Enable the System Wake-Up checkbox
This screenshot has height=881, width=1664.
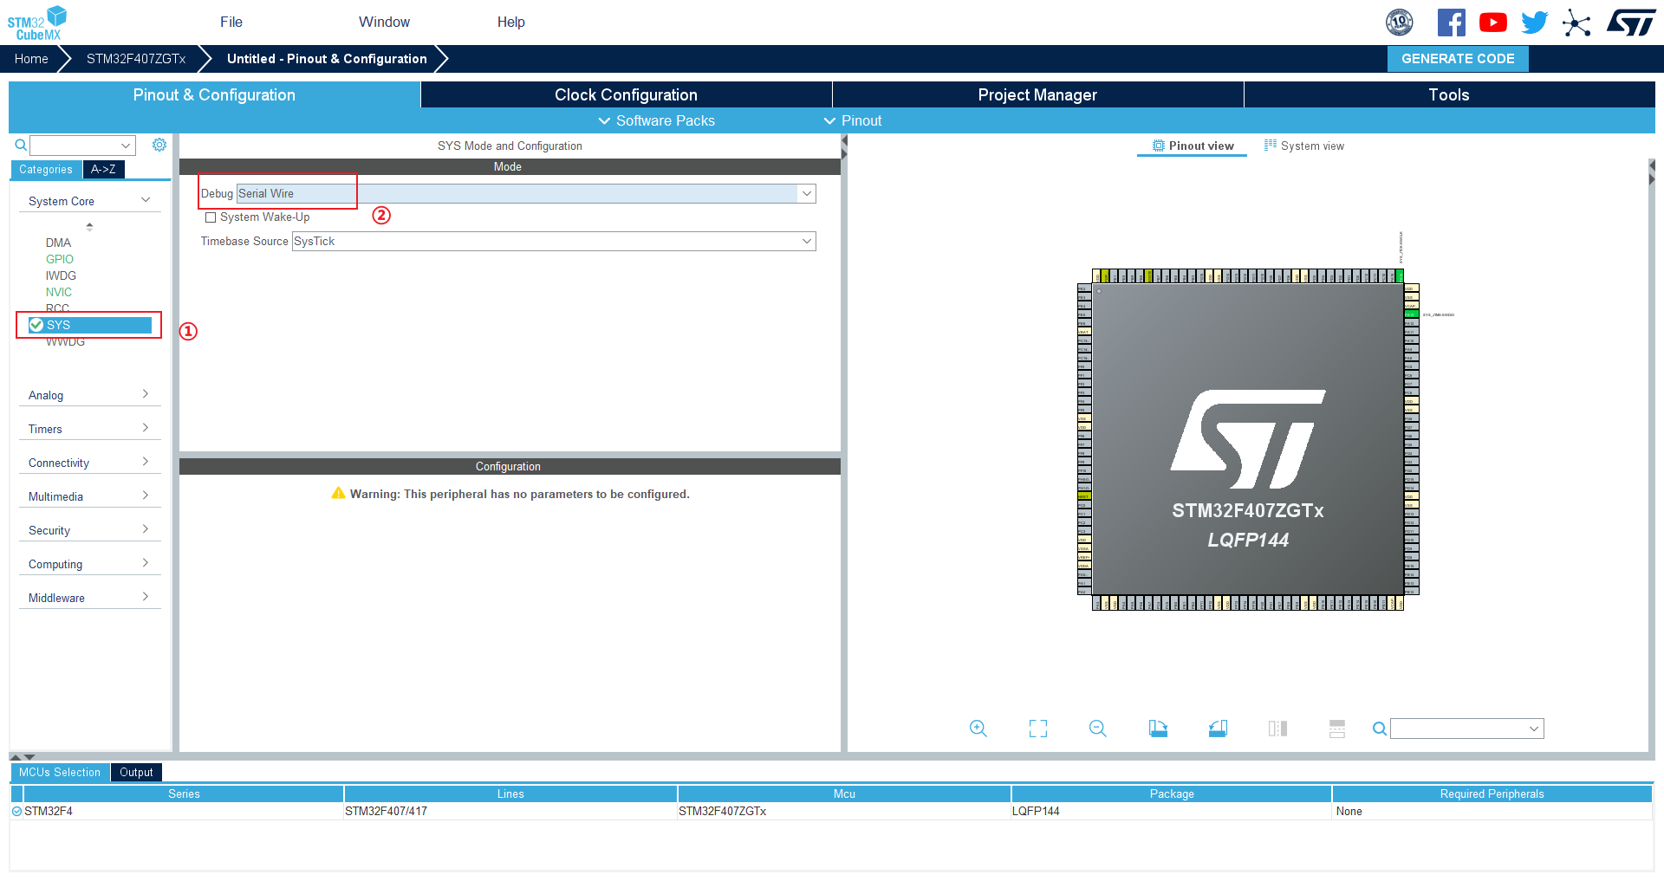[x=211, y=217]
